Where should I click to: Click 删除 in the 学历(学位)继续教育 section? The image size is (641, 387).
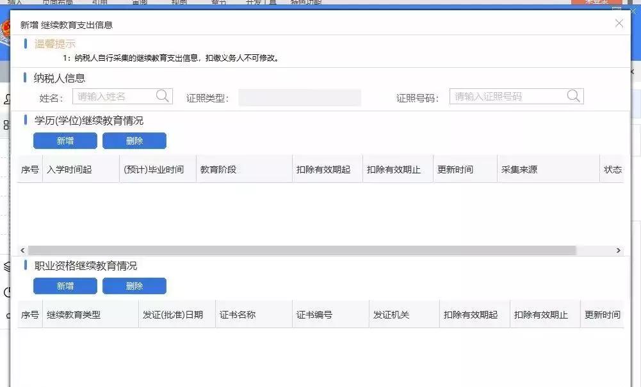pos(134,140)
